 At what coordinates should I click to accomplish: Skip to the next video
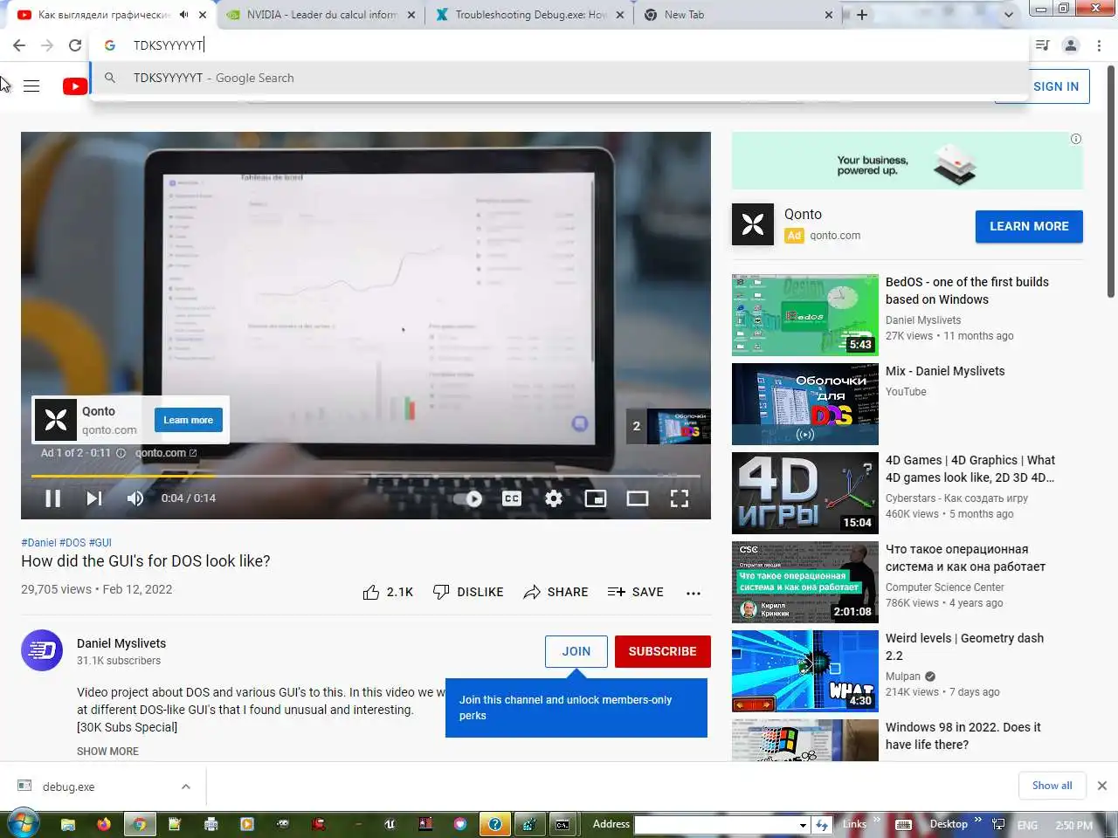click(94, 498)
